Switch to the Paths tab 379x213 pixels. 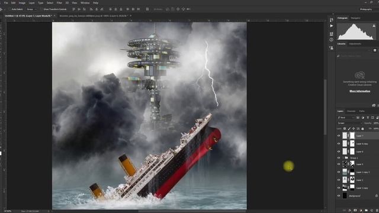click(x=362, y=111)
